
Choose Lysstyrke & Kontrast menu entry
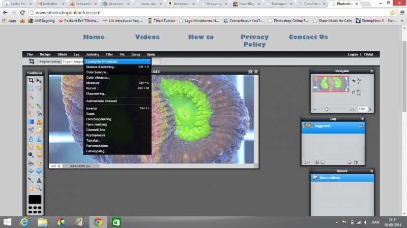[x=102, y=61]
